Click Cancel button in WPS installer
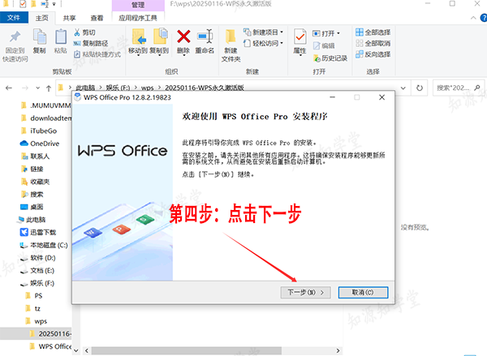 point(363,293)
